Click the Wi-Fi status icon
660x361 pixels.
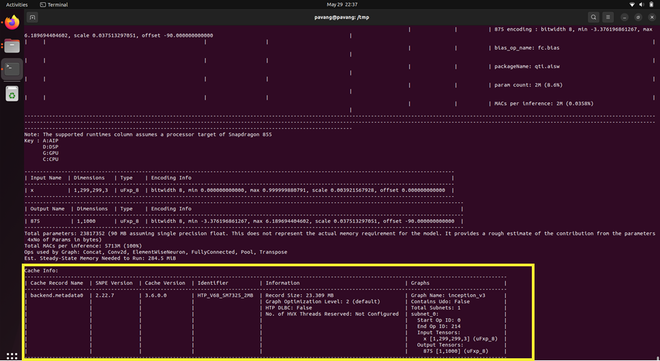pos(632,5)
